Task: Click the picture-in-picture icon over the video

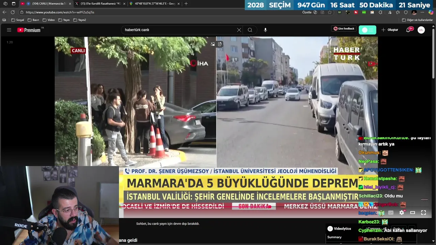Action: coord(213,44)
